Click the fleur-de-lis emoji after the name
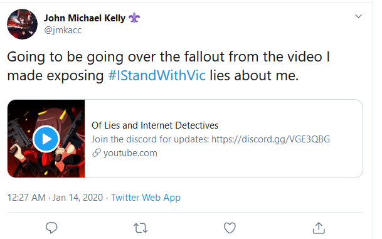Screen dimensions: 382x239 pos(134,18)
